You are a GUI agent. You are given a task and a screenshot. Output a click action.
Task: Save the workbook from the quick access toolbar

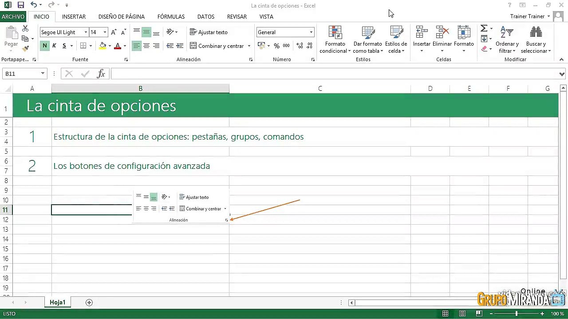(20, 5)
